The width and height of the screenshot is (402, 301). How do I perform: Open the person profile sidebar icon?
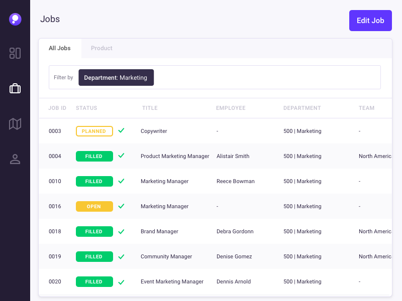click(x=15, y=159)
